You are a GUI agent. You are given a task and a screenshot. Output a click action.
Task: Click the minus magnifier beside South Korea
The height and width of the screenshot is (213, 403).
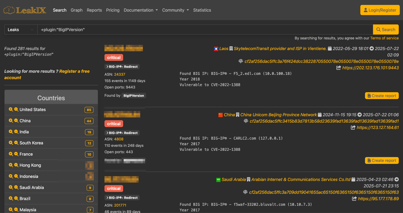(16, 143)
